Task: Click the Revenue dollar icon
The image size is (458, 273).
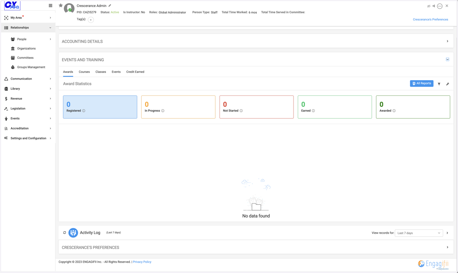Action: coord(6,99)
